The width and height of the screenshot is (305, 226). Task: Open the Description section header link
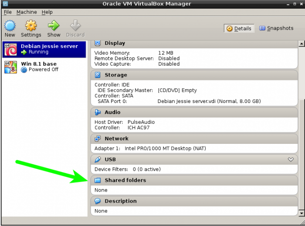click(x=121, y=201)
